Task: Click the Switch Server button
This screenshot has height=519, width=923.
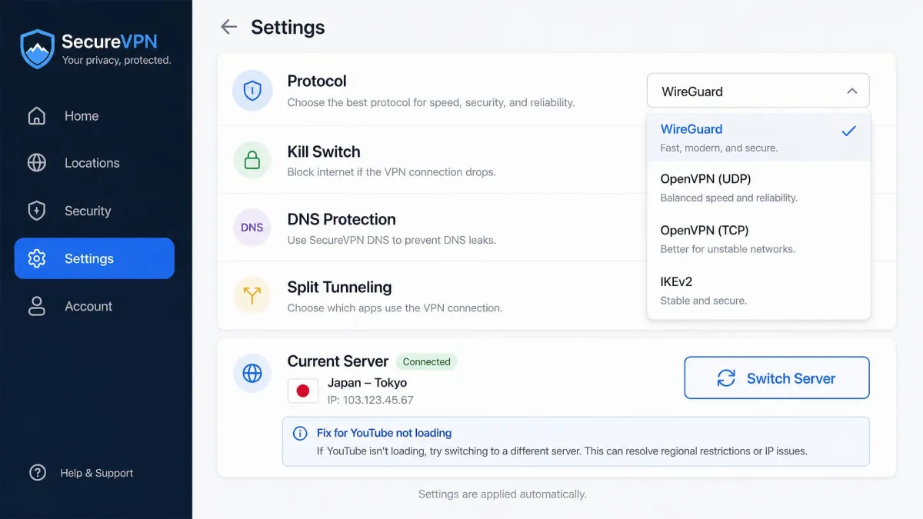Action: pyautogui.click(x=777, y=378)
